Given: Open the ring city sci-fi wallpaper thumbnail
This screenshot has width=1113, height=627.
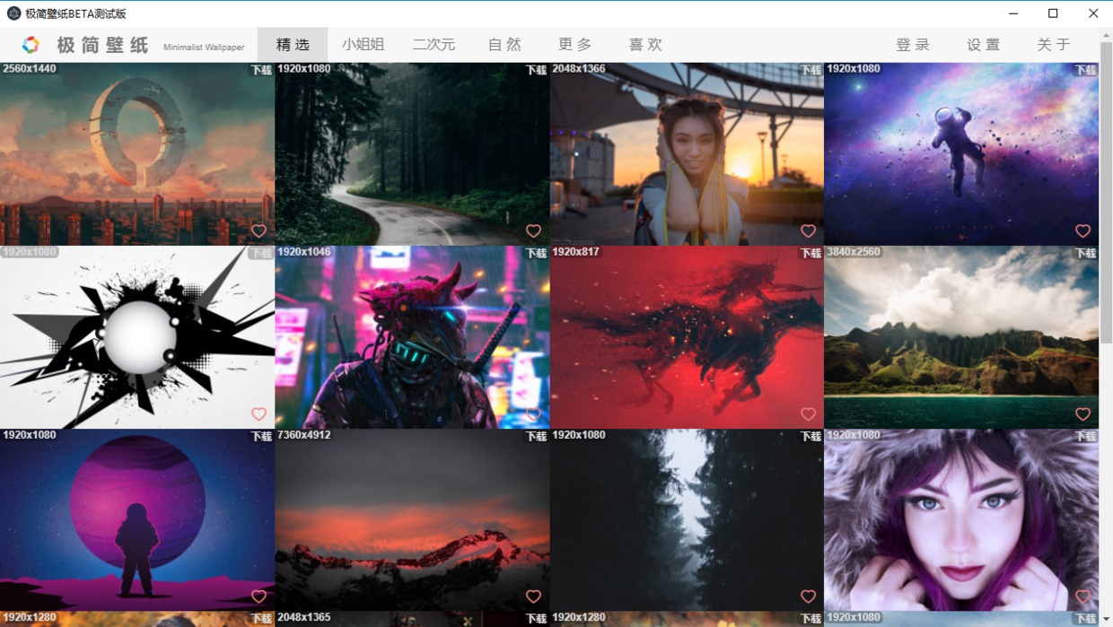Looking at the screenshot, I should 137,154.
